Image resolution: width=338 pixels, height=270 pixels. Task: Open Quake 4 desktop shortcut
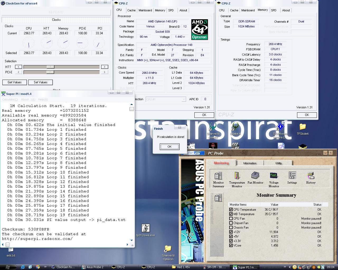pos(235,129)
